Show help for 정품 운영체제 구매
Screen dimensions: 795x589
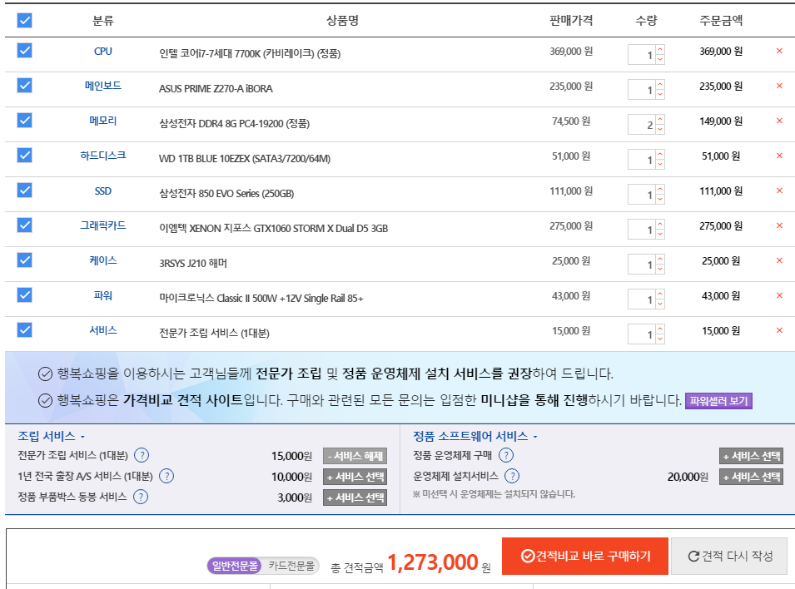[x=506, y=455]
